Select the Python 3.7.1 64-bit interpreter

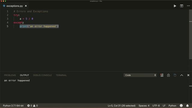coord(13,106)
